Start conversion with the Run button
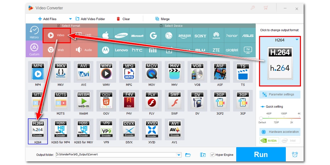The image size is (330, 165). tap(261, 154)
